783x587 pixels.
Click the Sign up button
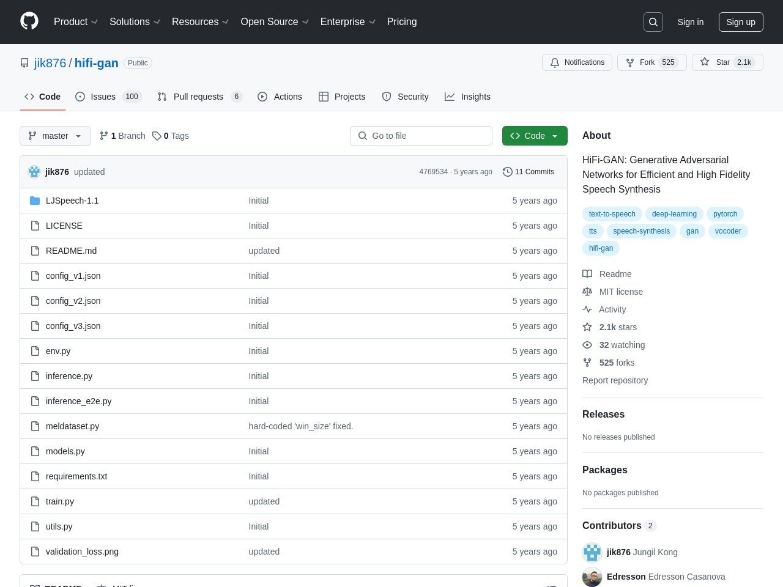pyautogui.click(x=741, y=22)
